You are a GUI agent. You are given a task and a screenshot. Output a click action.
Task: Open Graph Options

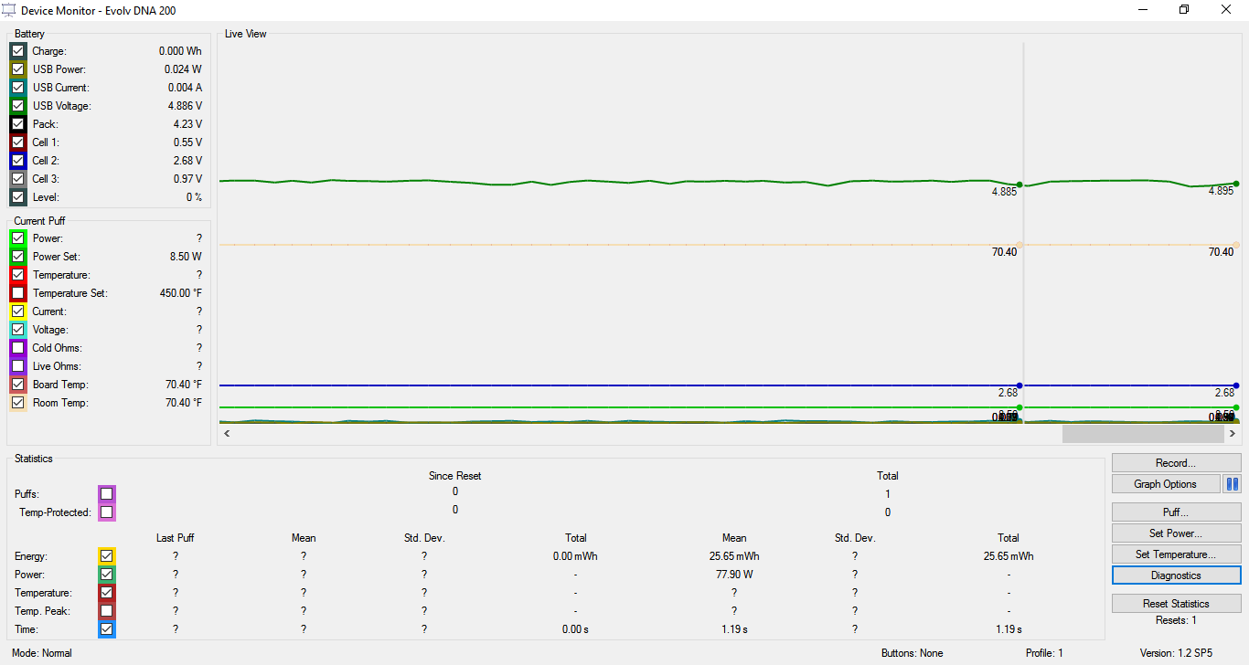1166,484
